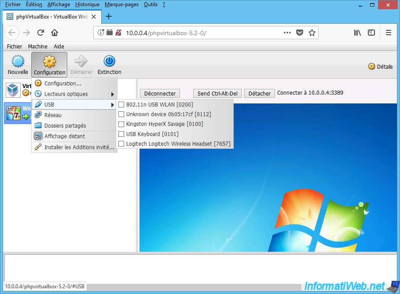Click the tracking protection icon in address bar

point(110,33)
